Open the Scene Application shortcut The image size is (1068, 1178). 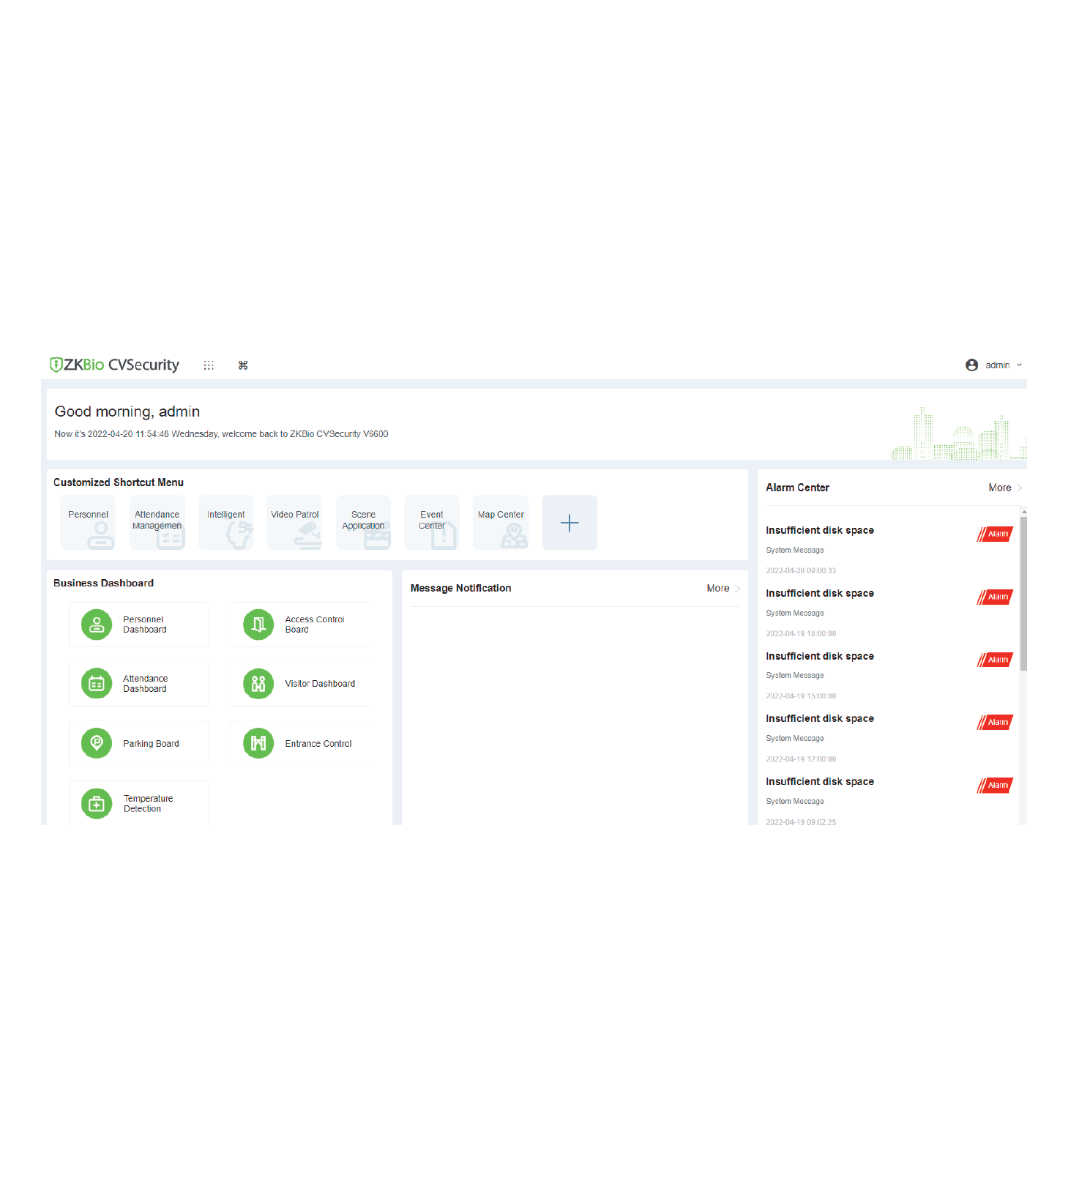click(x=364, y=523)
